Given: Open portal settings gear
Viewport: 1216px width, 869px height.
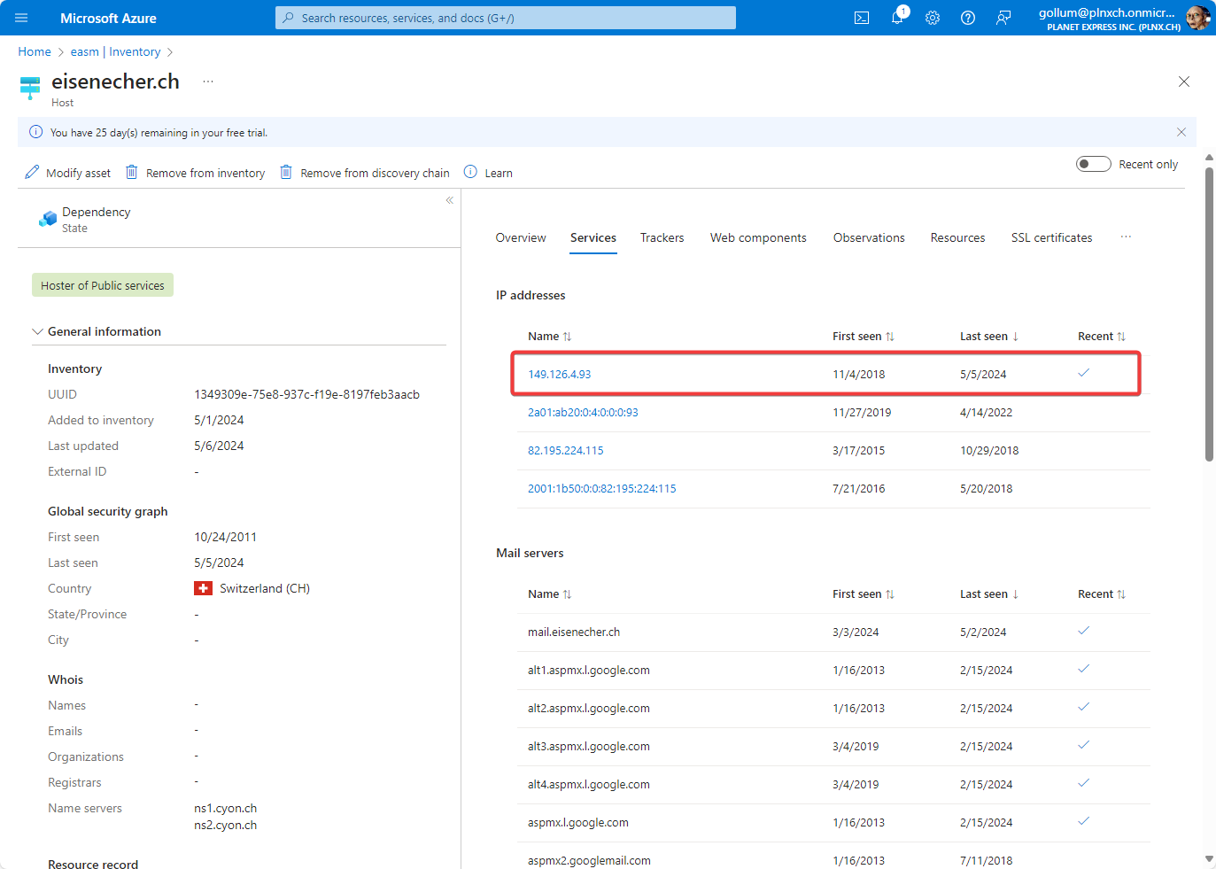Looking at the screenshot, I should tap(933, 18).
